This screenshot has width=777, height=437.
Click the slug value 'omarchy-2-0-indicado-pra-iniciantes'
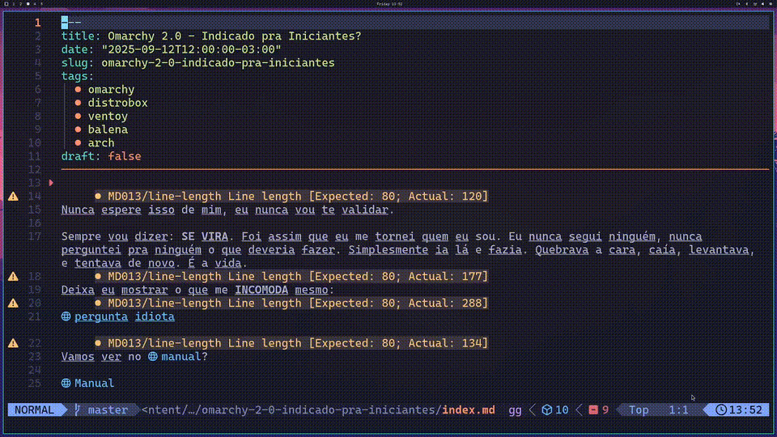click(x=218, y=63)
